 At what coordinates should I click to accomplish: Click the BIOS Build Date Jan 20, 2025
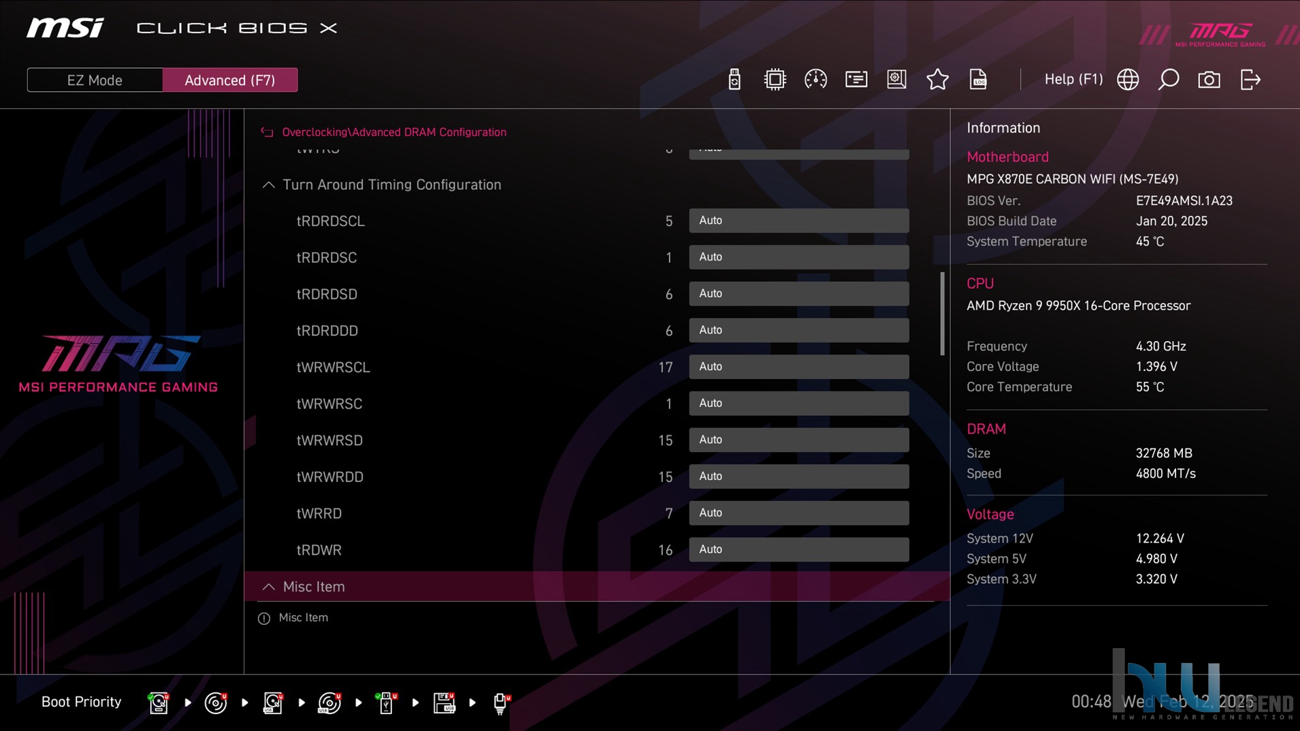click(1171, 221)
